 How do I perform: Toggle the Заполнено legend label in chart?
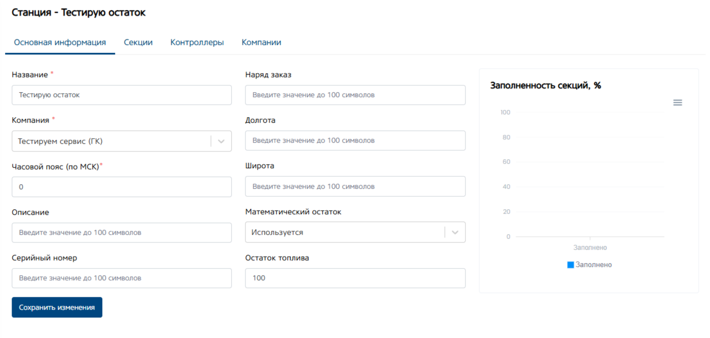[593, 265]
